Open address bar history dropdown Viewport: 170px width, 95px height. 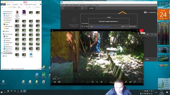point(27,7)
